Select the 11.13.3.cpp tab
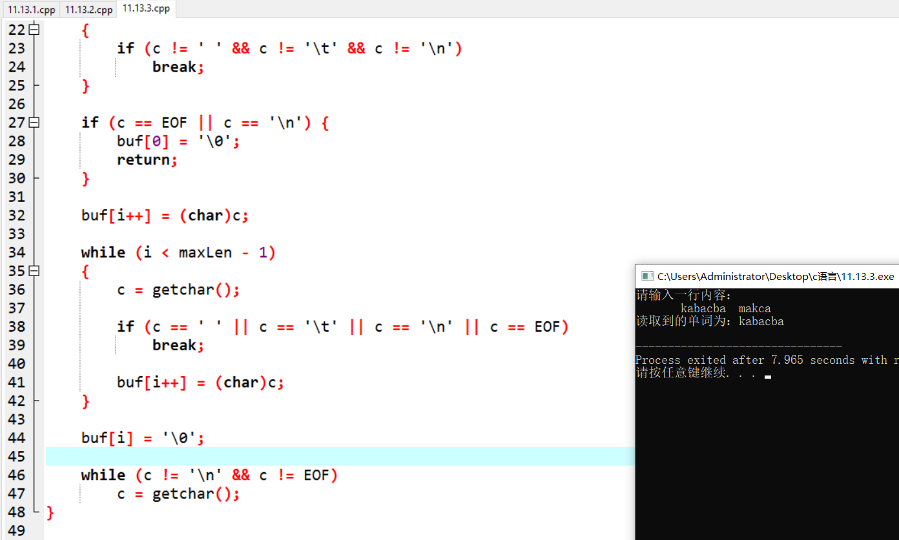 146,8
